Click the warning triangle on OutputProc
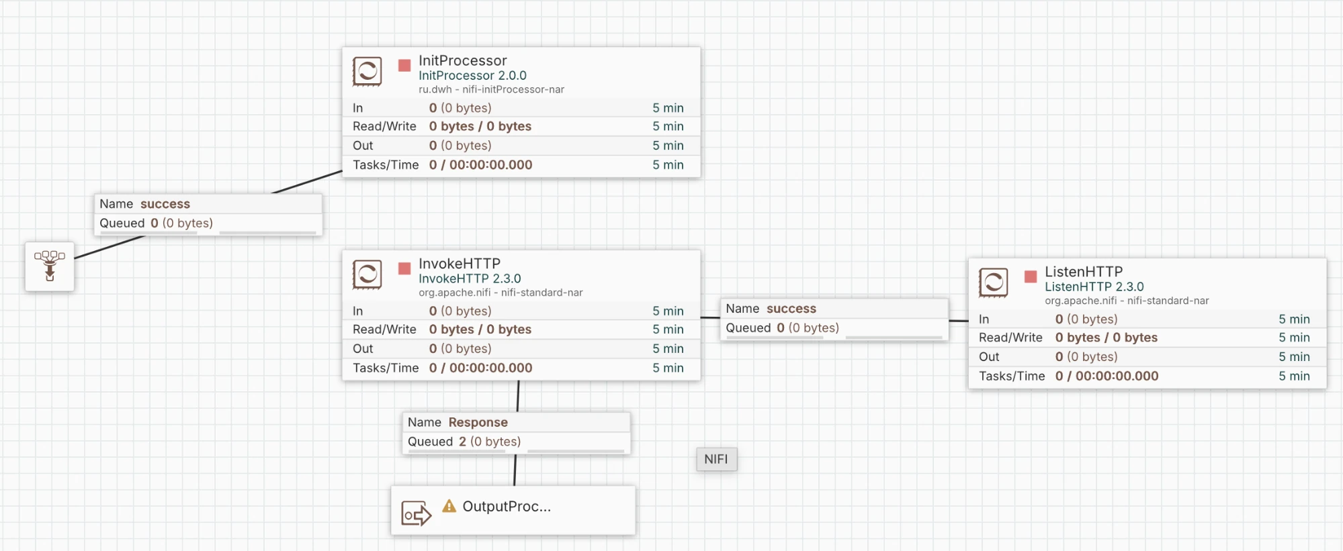 pos(449,506)
